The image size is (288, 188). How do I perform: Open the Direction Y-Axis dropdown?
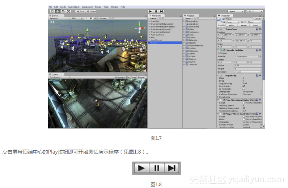click(248, 72)
